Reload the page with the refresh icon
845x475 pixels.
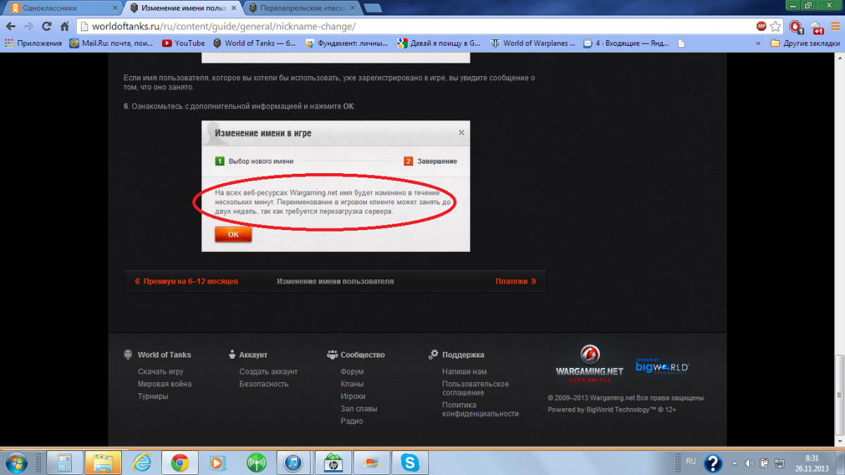coord(46,26)
